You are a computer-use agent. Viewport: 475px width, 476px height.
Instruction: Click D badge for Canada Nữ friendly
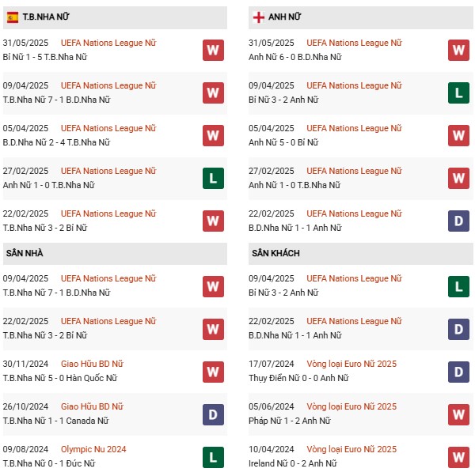[213, 414]
